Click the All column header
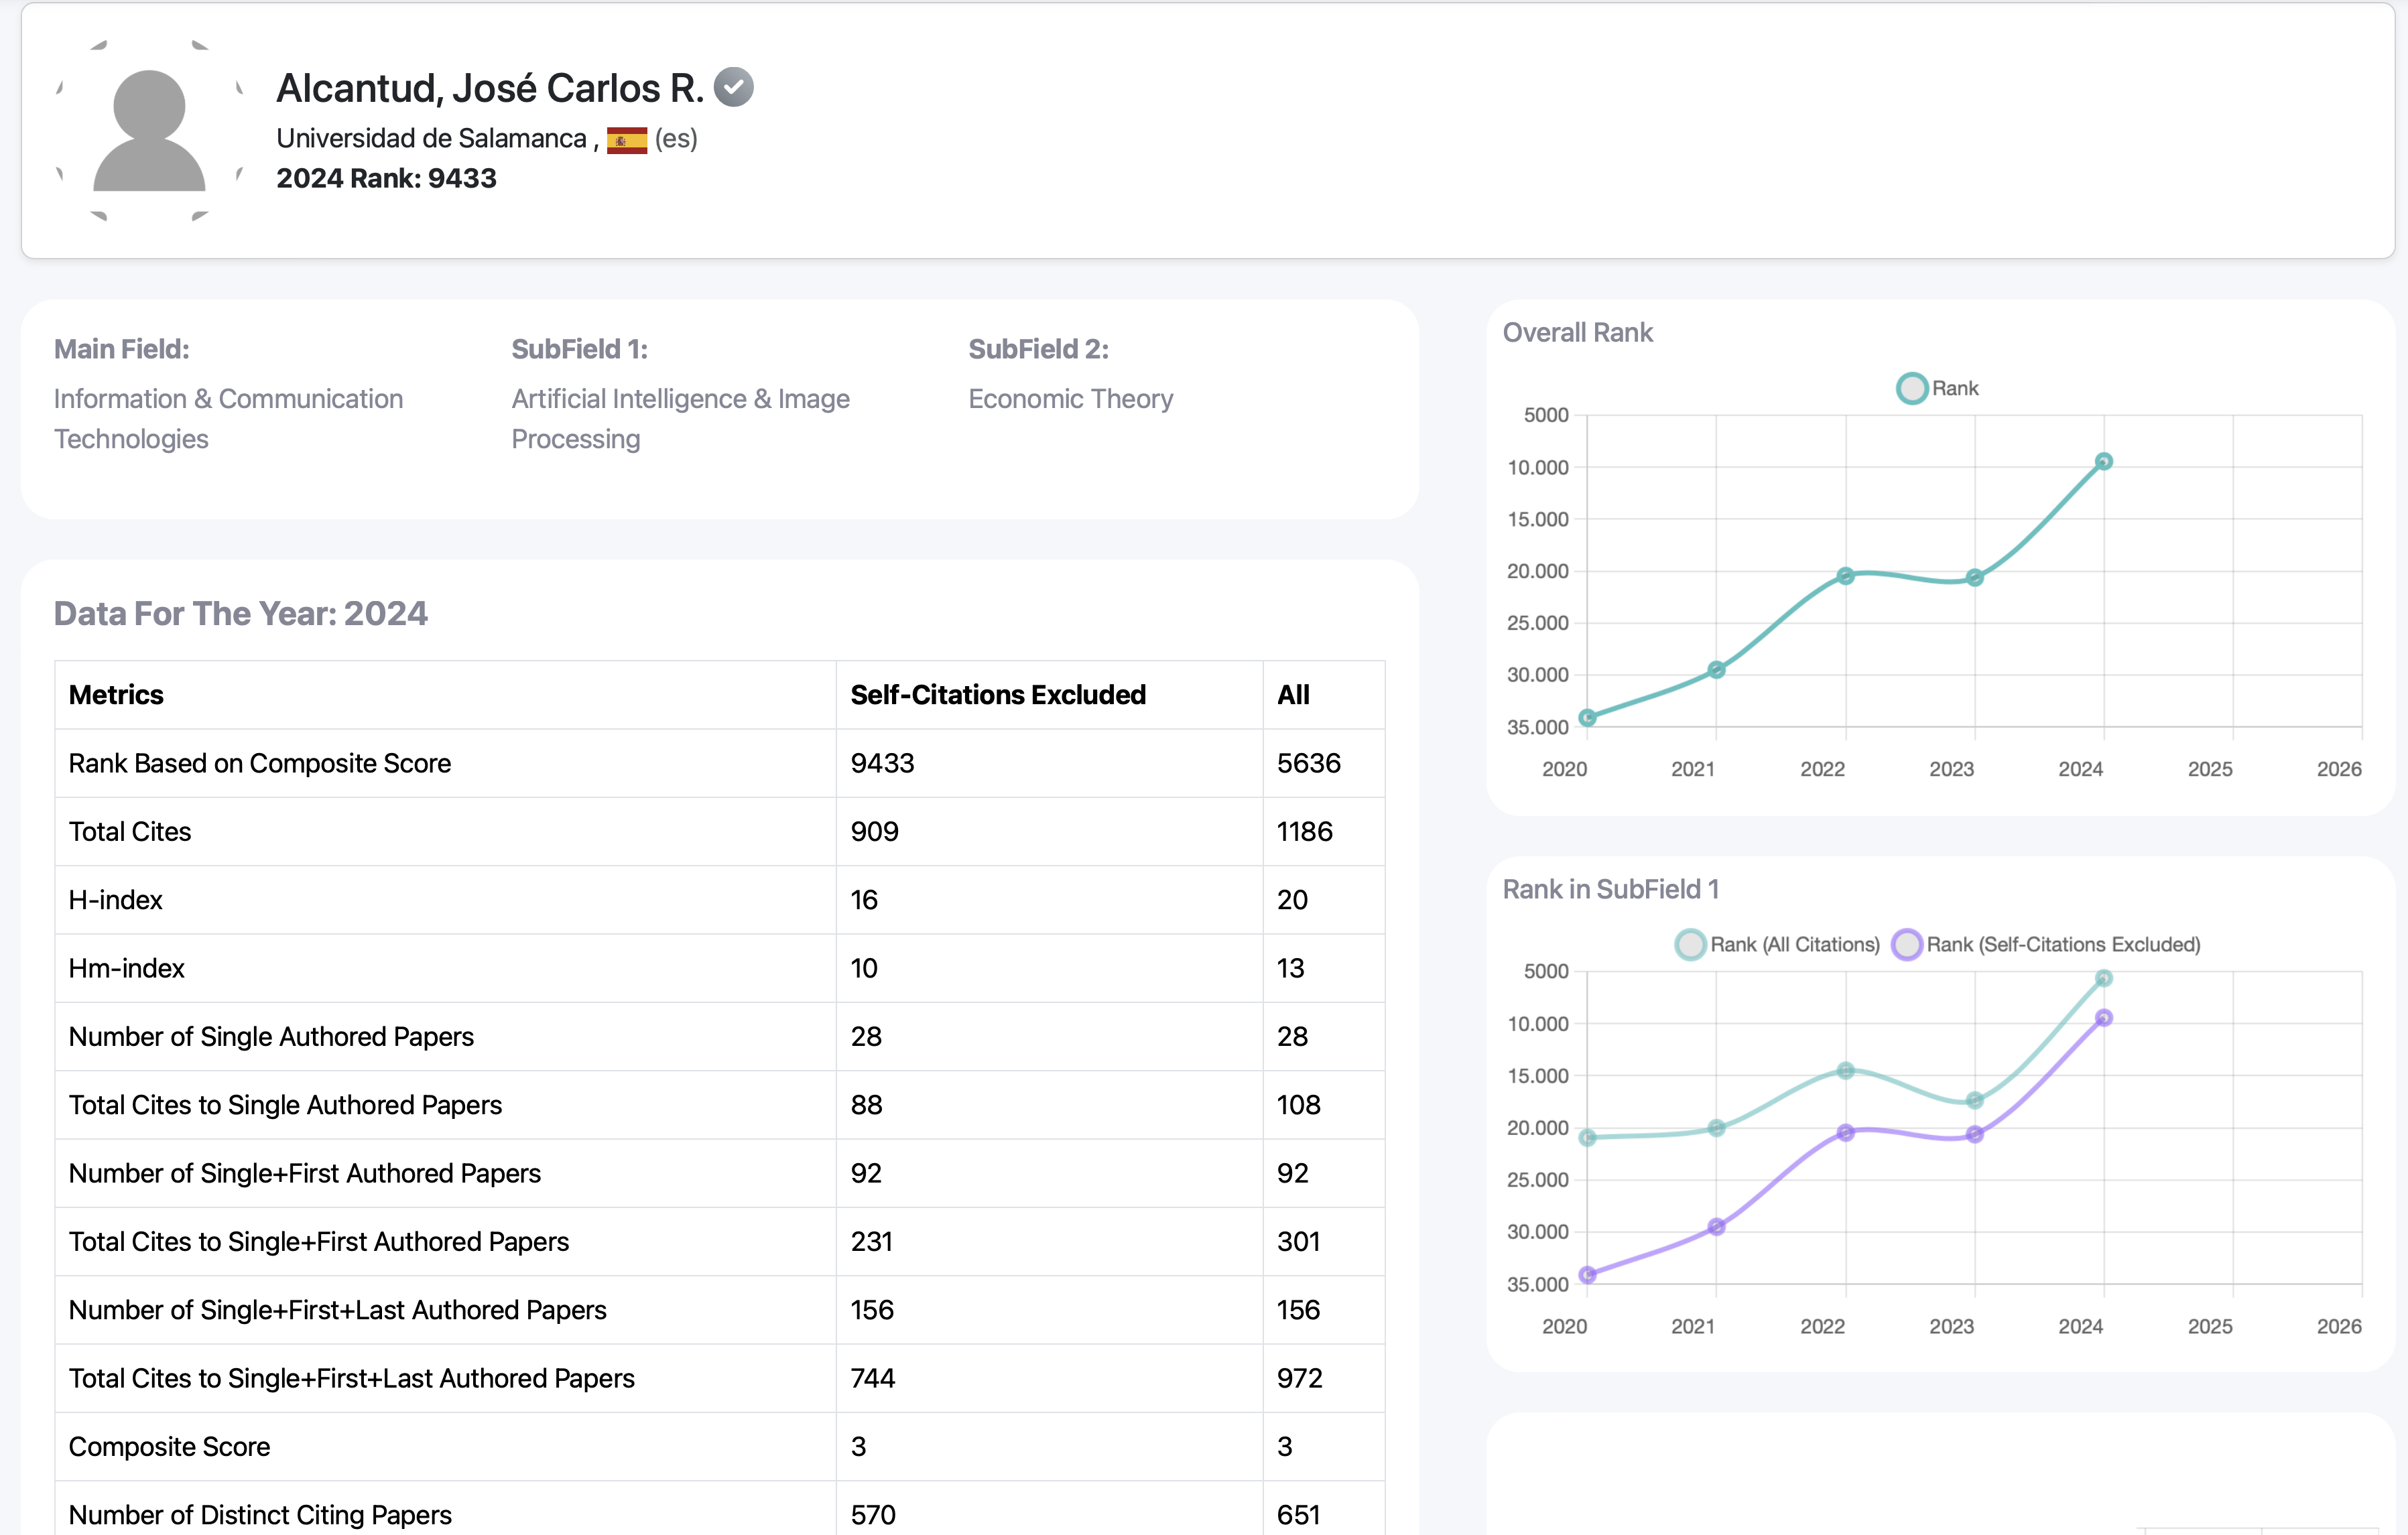Screen dimensions: 2408x1535 (1292, 695)
